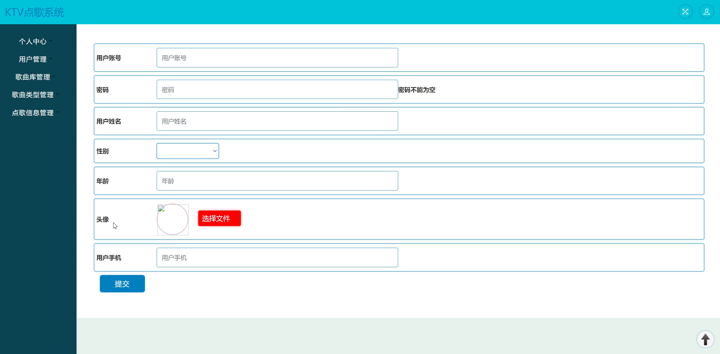This screenshot has width=720, height=354.
Task: Open the user profile icon menu
Action: (707, 12)
